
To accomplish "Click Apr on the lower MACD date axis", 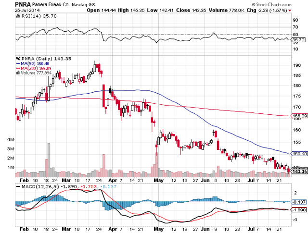I will pyautogui.click(x=113, y=229).
